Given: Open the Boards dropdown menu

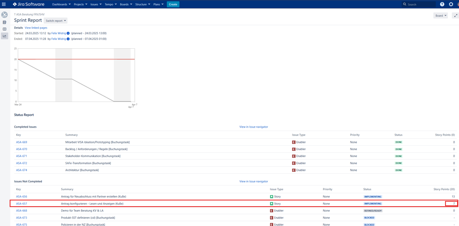Looking at the screenshot, I should [x=126, y=5].
